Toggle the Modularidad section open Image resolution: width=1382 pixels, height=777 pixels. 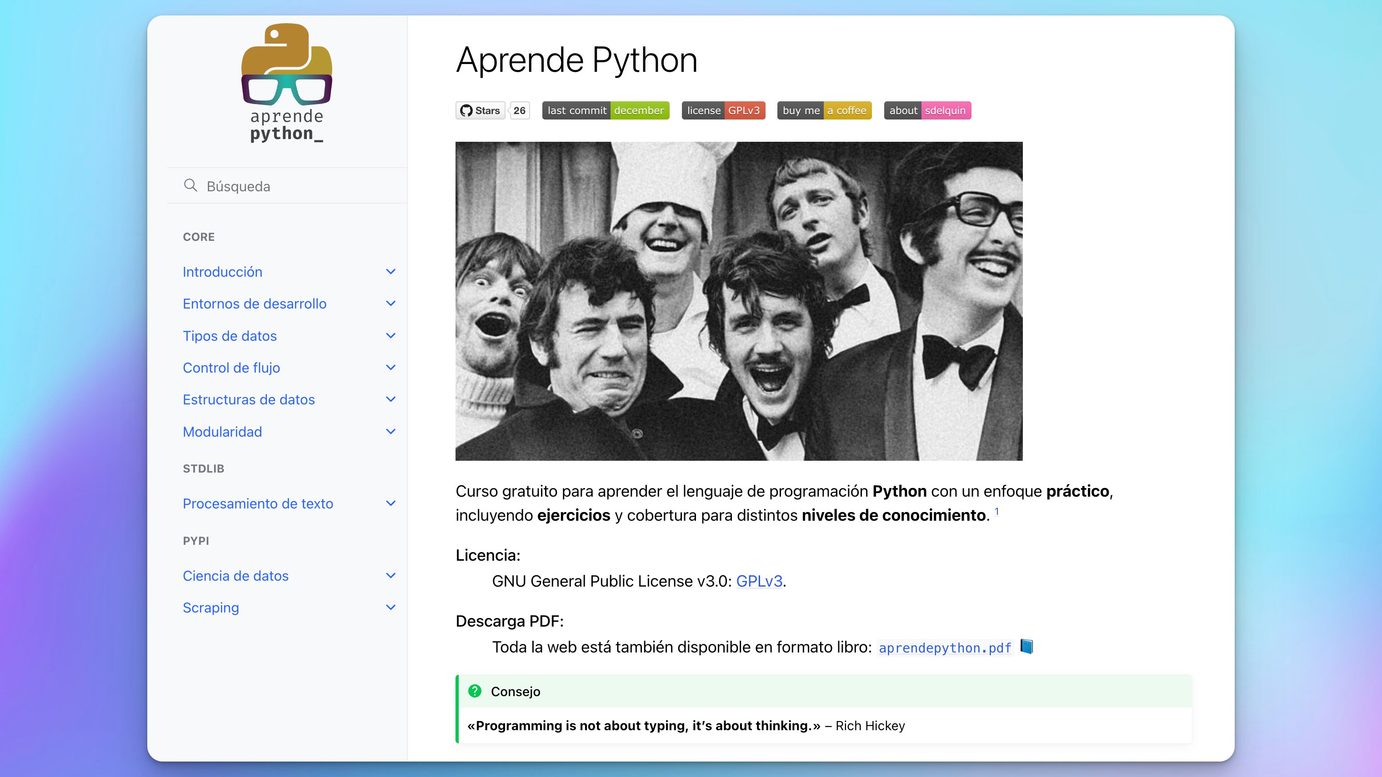(x=391, y=431)
